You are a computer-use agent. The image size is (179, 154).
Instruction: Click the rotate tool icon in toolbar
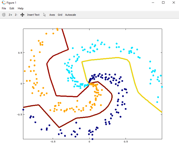(4, 15)
